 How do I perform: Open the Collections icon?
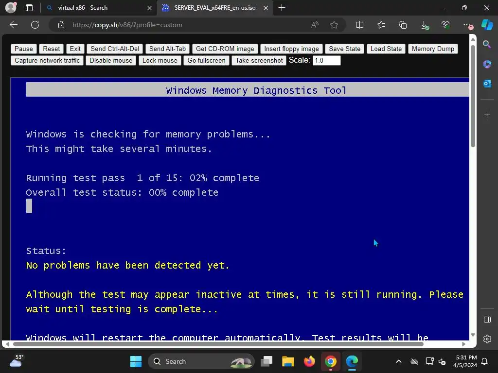(x=403, y=25)
